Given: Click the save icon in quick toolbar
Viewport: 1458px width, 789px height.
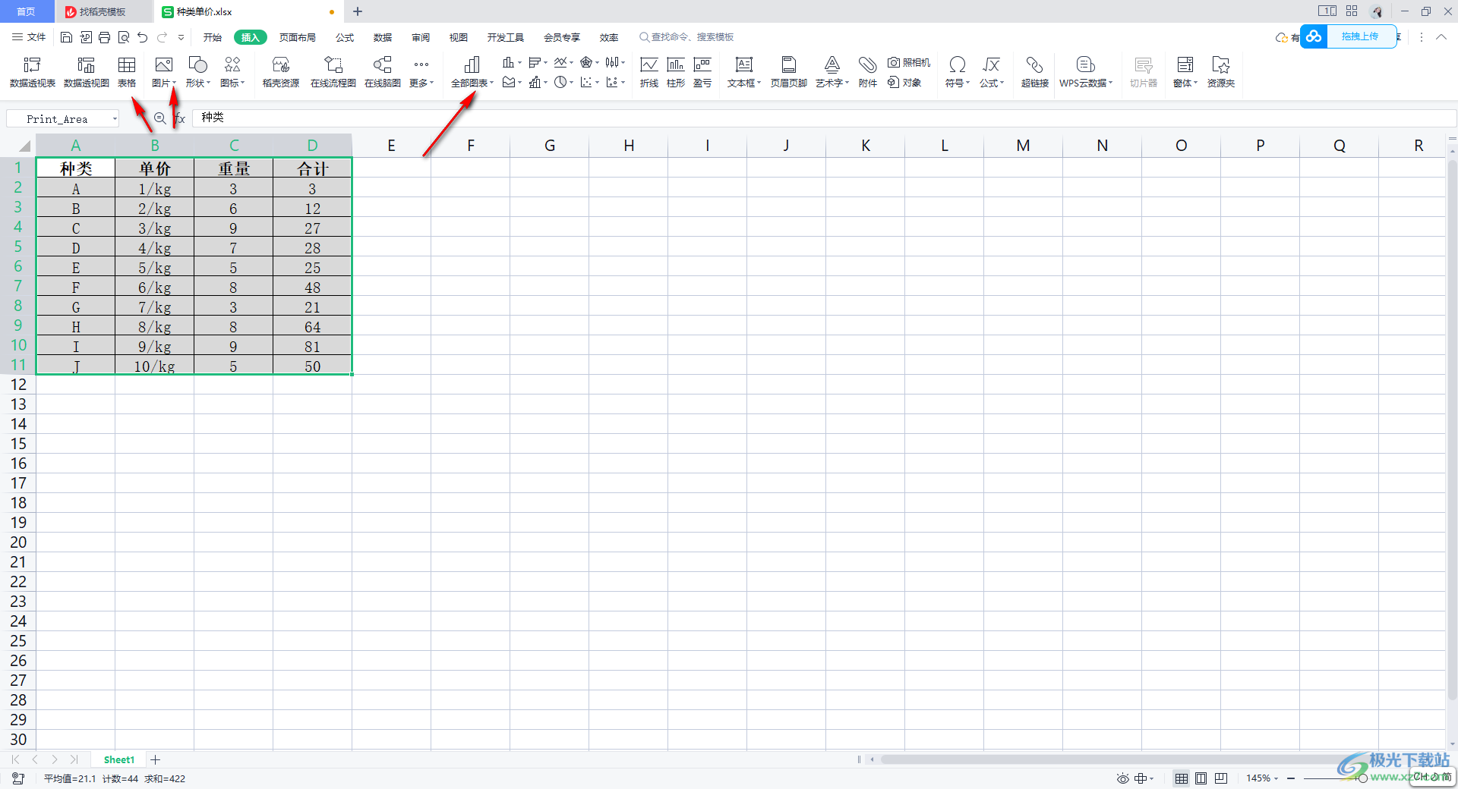Looking at the screenshot, I should click(x=66, y=37).
